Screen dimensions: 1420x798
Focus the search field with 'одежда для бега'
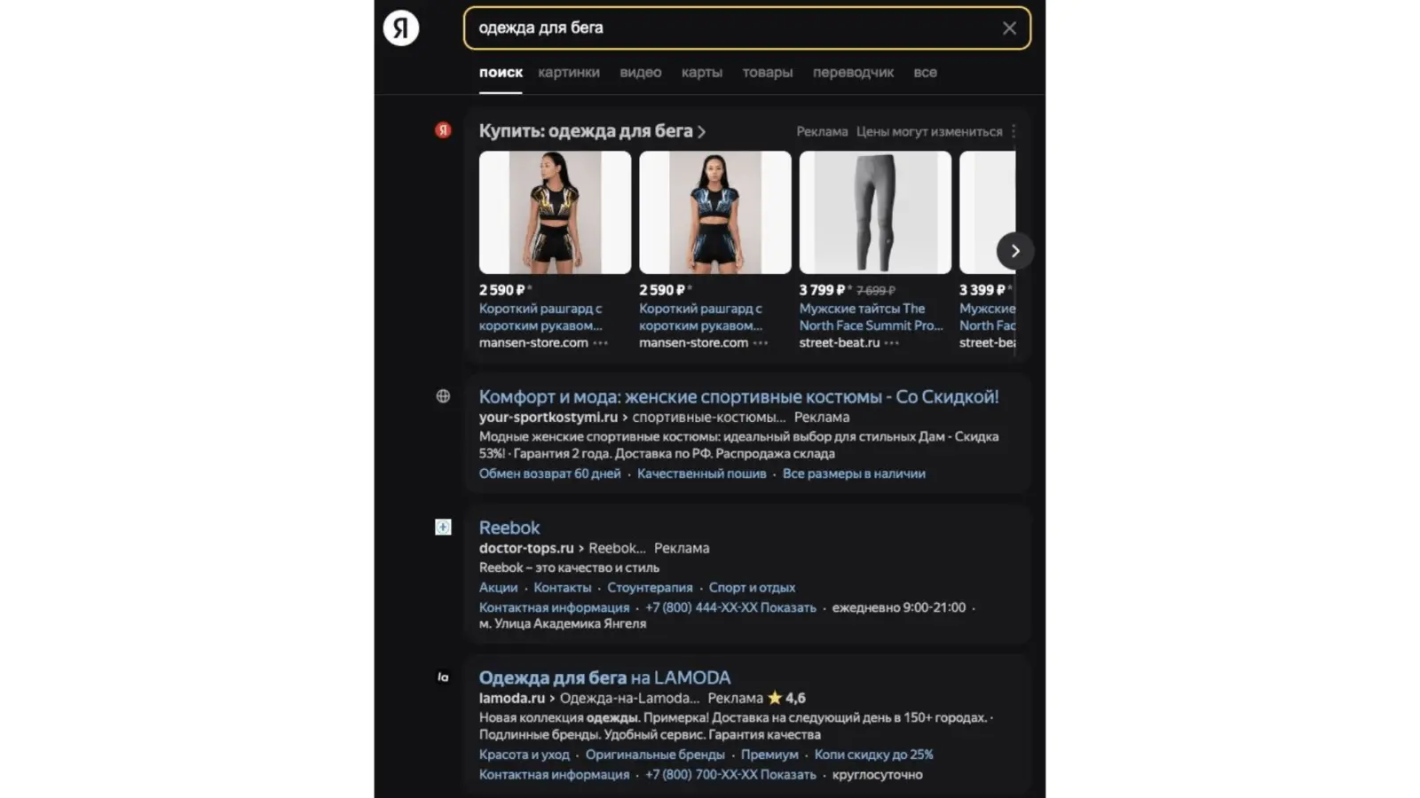tap(737, 28)
